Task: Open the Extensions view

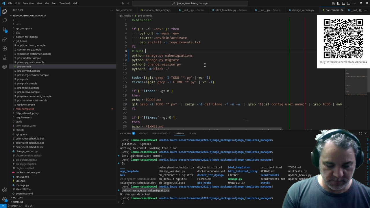Action: pos(5,49)
